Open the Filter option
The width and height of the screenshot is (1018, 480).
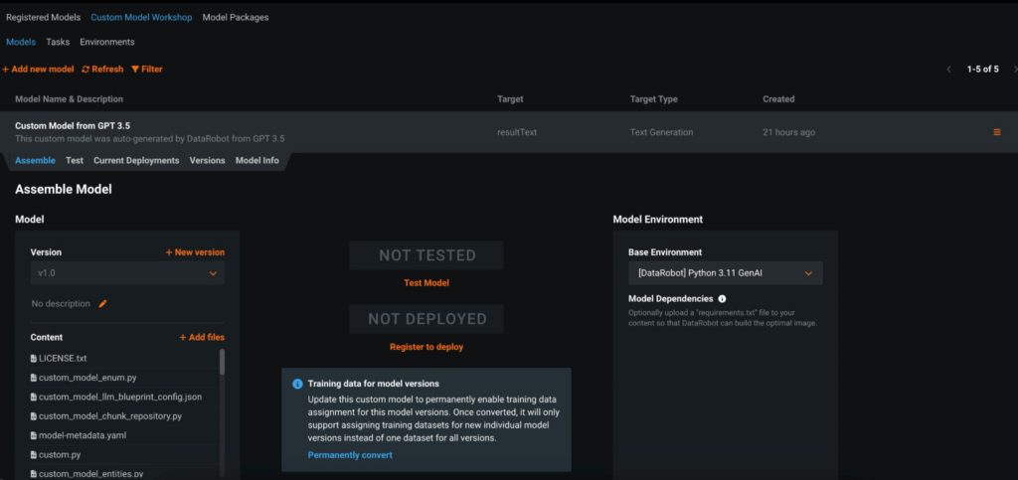pyautogui.click(x=147, y=70)
